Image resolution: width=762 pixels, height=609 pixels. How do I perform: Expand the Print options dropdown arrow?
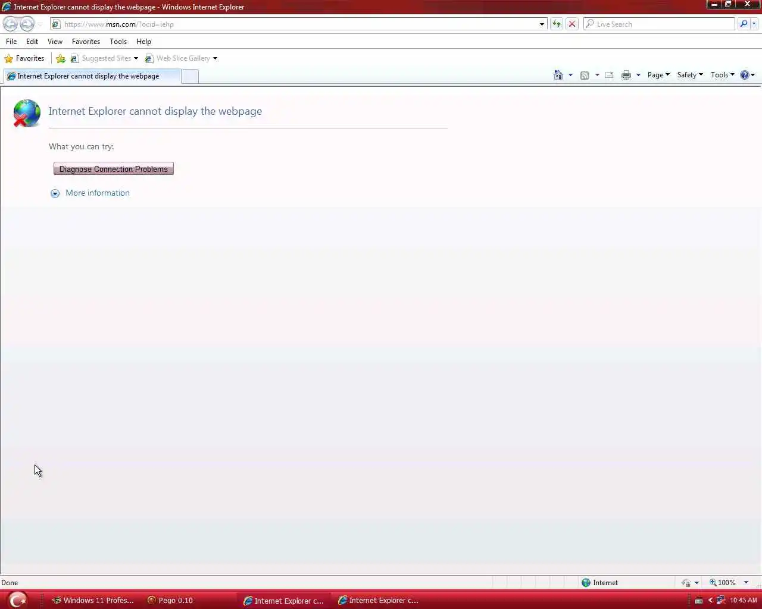[x=638, y=75]
